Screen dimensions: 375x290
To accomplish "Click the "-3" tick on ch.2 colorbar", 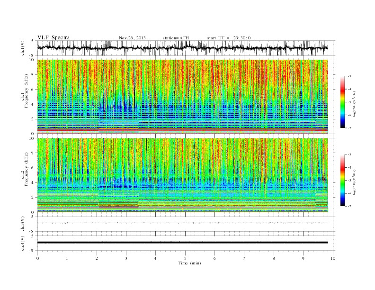I will point(349,154).
